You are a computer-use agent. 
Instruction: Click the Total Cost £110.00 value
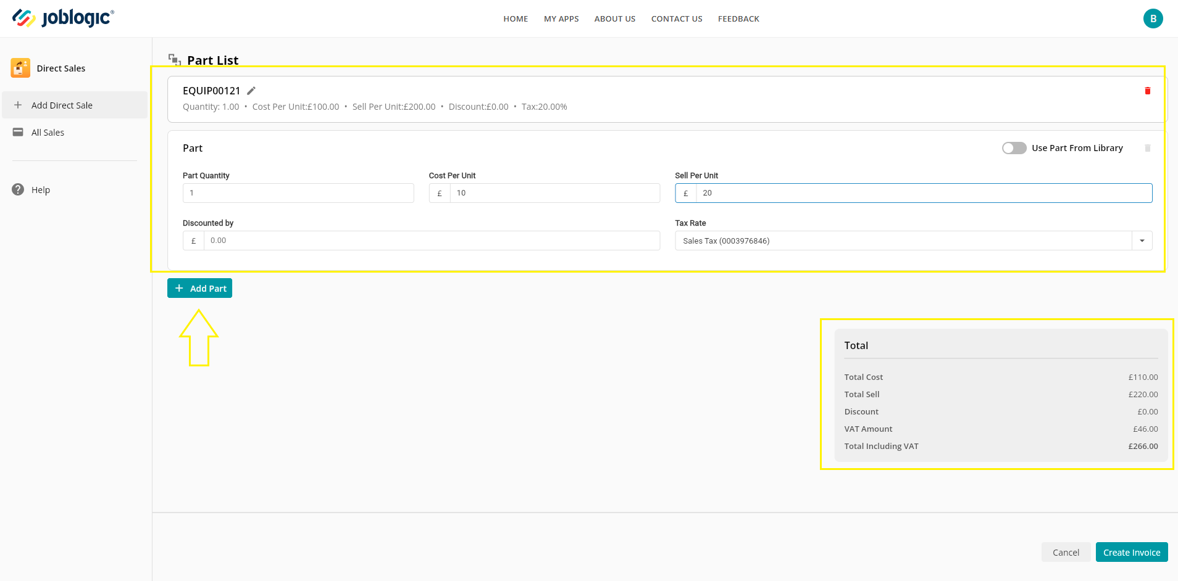(x=1143, y=377)
